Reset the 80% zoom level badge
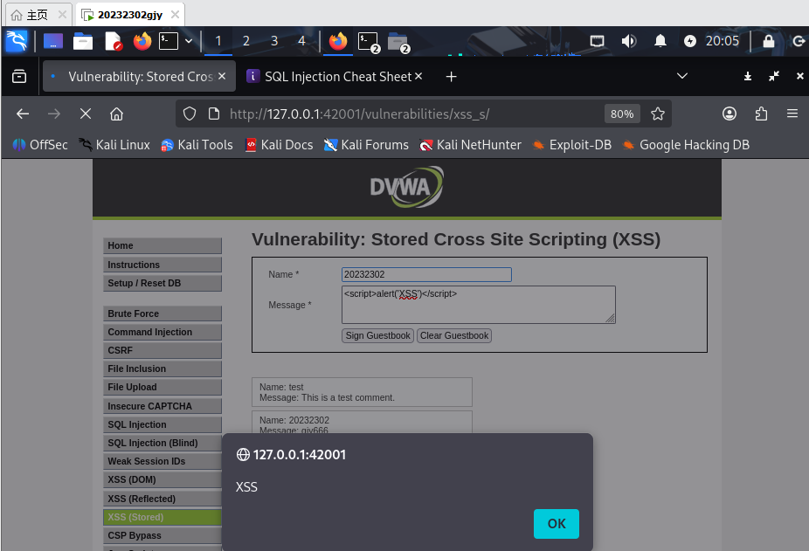Image resolution: width=809 pixels, height=551 pixels. pos(622,114)
